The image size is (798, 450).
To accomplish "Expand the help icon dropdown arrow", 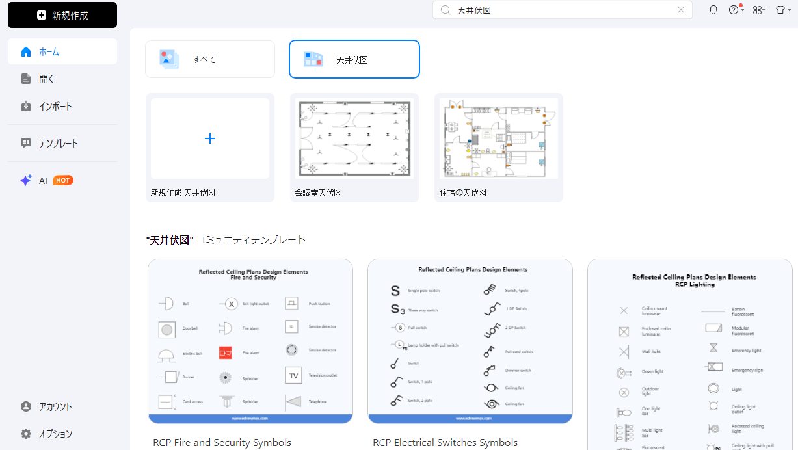I will click(742, 11).
